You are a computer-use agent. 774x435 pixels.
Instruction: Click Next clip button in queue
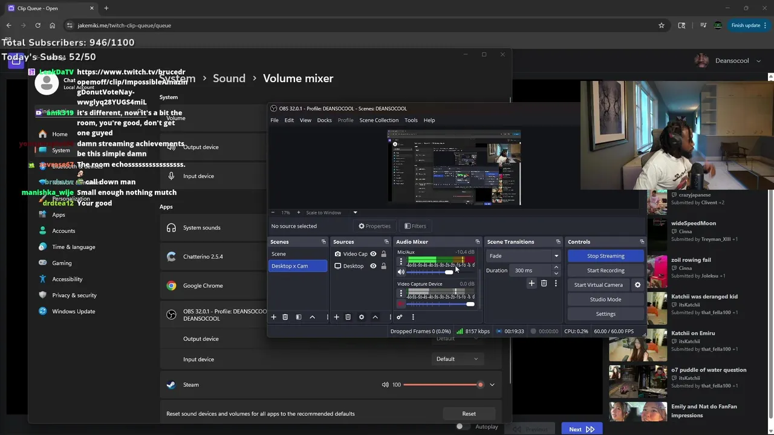pyautogui.click(x=582, y=429)
